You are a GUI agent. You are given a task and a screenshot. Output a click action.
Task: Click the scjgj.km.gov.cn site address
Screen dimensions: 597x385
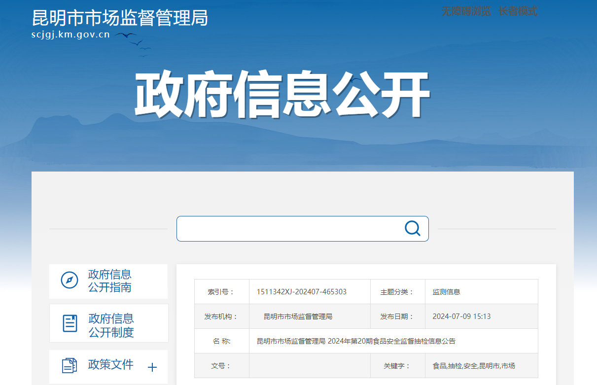[70, 35]
